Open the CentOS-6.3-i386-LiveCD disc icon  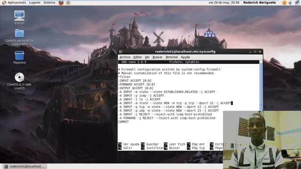(x=19, y=77)
